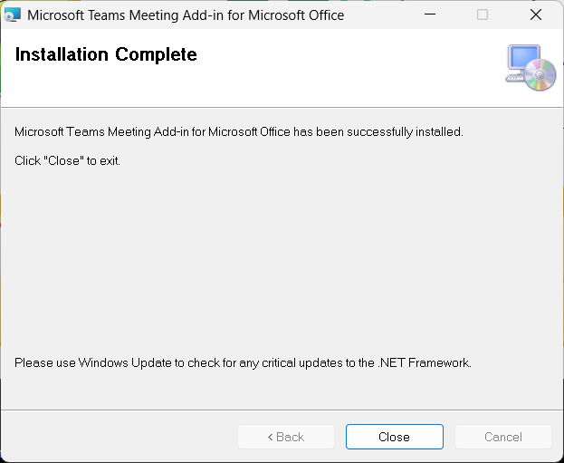Click the empty footer area left of Back
564x463 pixels.
pyautogui.click(x=118, y=437)
